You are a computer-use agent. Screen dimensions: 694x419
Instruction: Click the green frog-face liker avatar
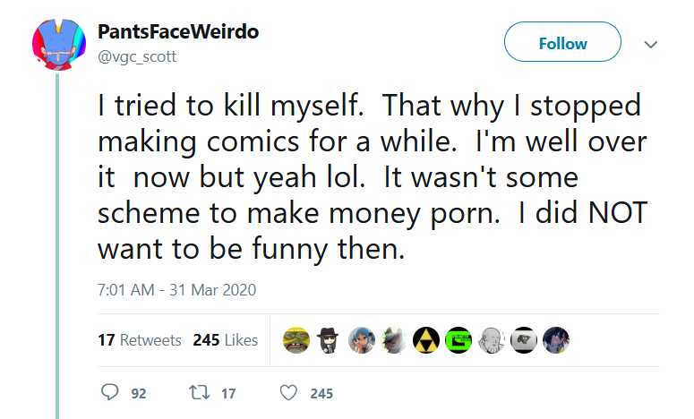[296, 340]
